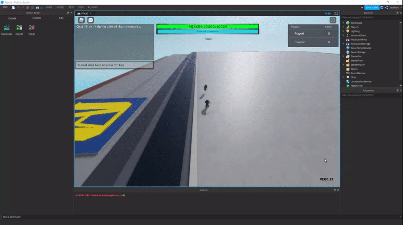Toggle the UI visibility eye button
The width and height of the screenshot is (403, 225).
tap(327, 13)
